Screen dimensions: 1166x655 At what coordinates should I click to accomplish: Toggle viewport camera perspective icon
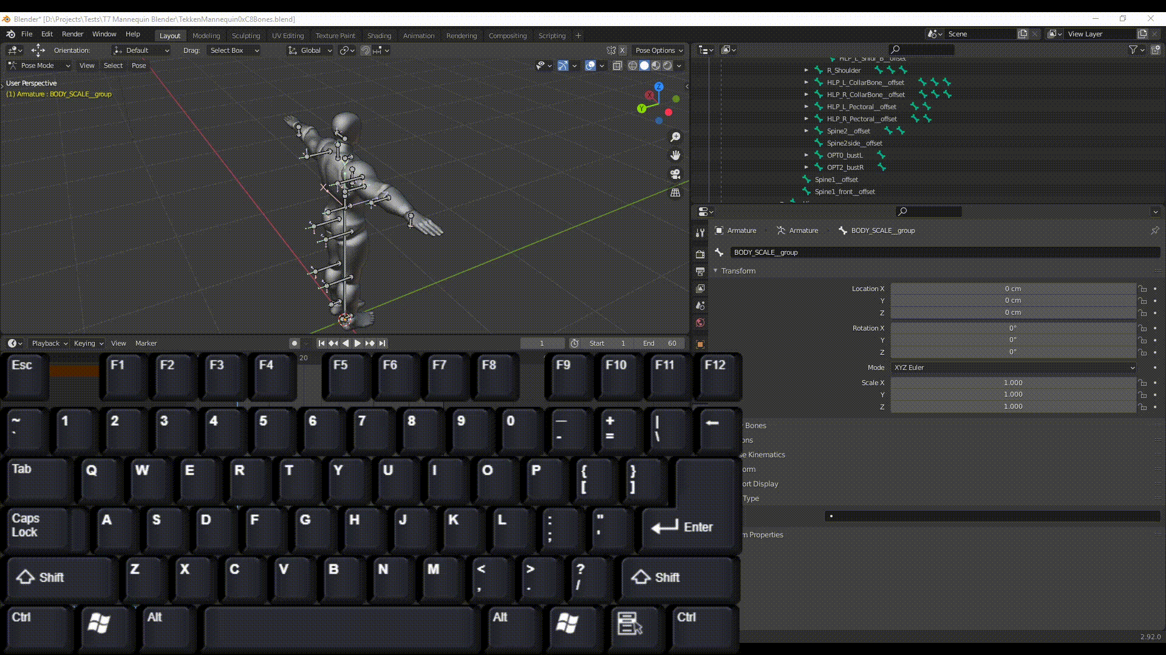coord(676,174)
